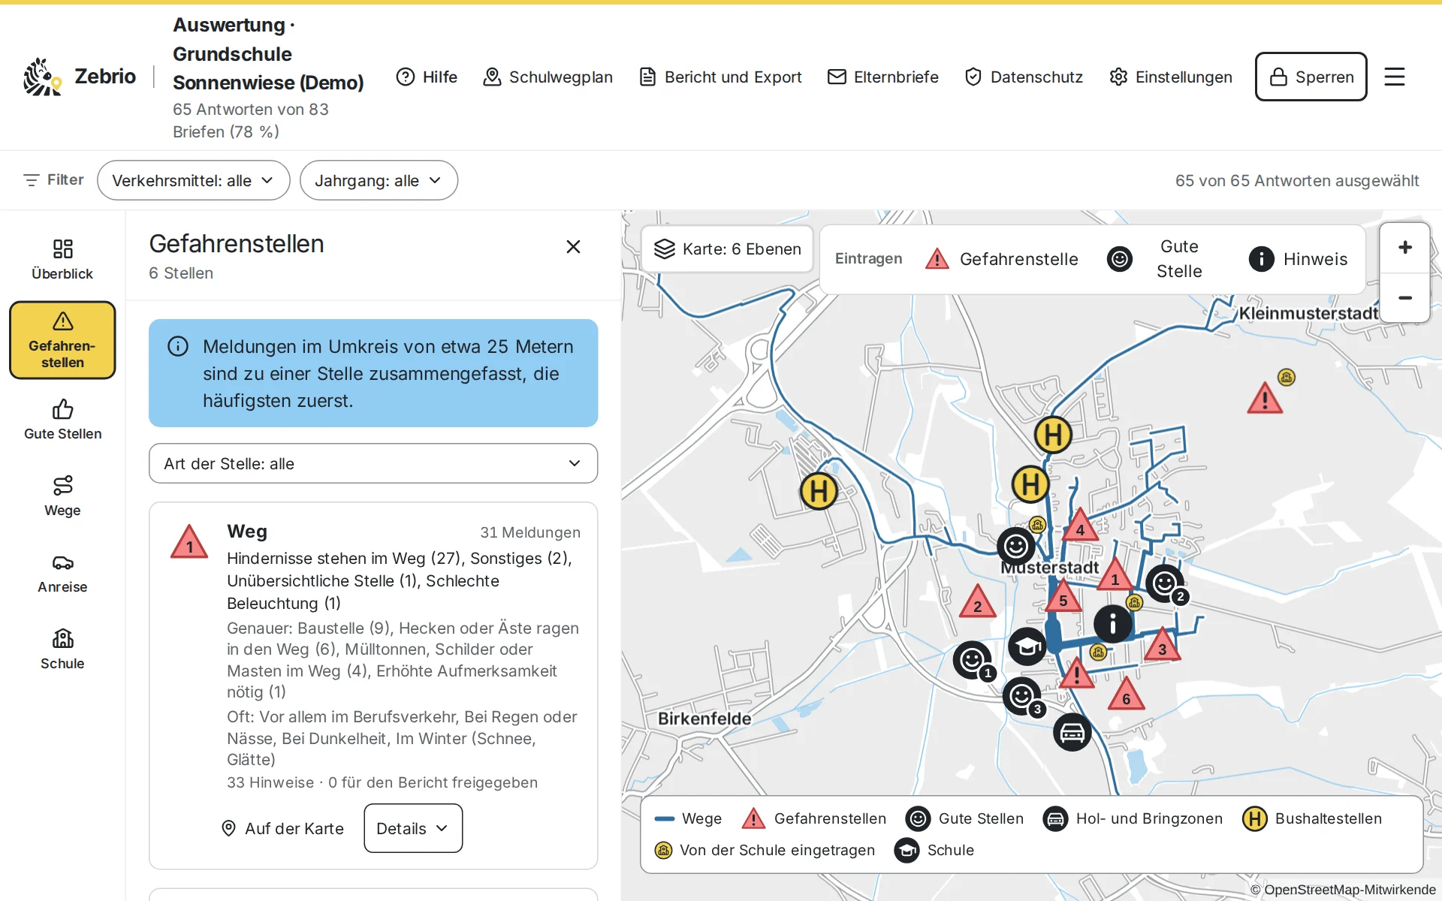Open the Überblick sidebar section

click(x=62, y=260)
